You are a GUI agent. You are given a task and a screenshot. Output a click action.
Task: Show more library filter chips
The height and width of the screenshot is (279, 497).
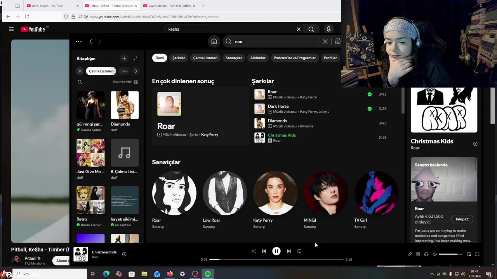tap(136, 71)
